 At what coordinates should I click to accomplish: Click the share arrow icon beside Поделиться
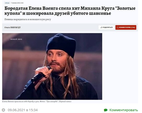tap(101, 27)
